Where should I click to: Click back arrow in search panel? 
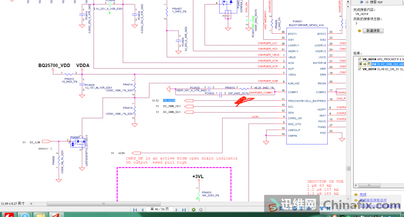pos(361,2)
